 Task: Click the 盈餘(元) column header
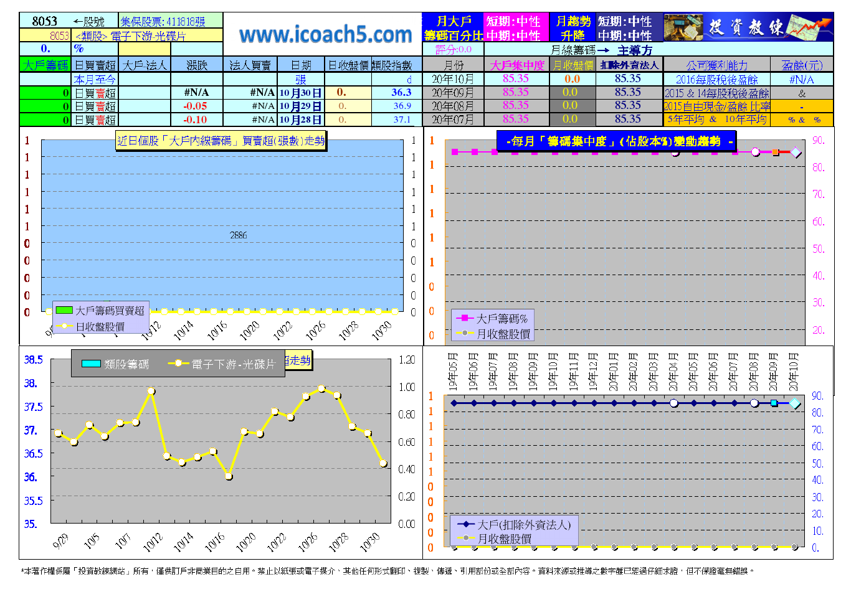[802, 65]
